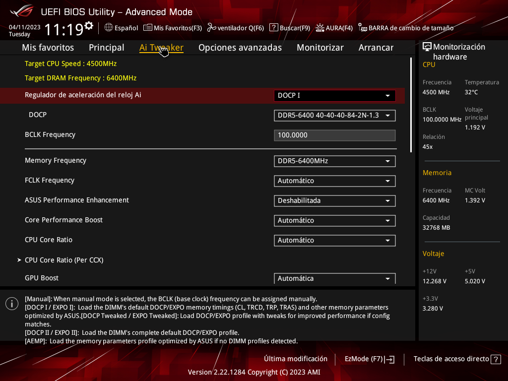The width and height of the screenshot is (508, 381).
Task: Click the BCLK Frequency input field
Action: point(335,135)
